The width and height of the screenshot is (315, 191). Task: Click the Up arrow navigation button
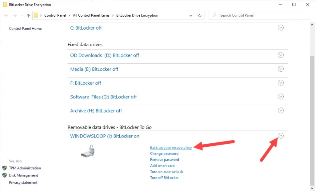click(x=28, y=15)
